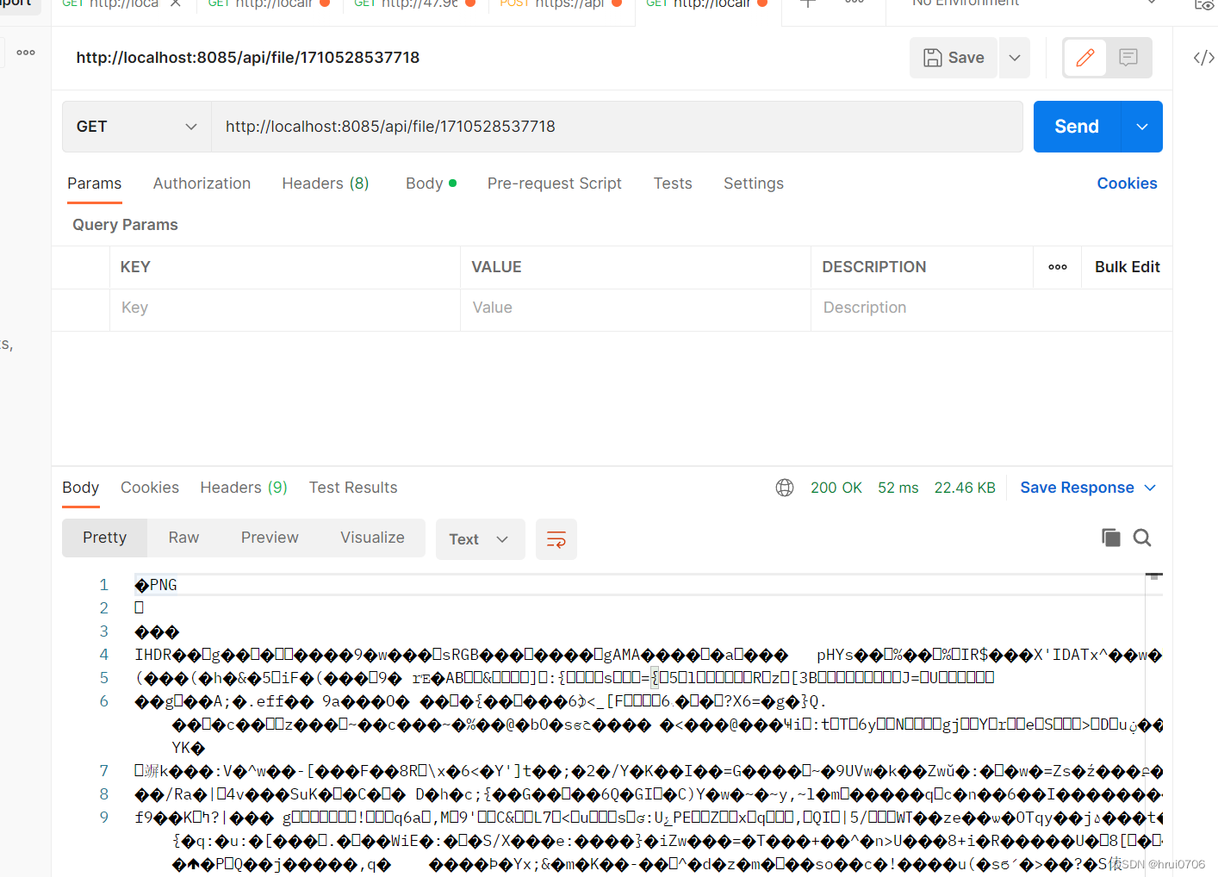Select the response Body tab
The image size is (1218, 877).
(x=81, y=488)
